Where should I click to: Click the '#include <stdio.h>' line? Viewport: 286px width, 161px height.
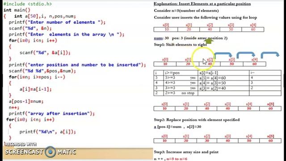(x=28, y=4)
